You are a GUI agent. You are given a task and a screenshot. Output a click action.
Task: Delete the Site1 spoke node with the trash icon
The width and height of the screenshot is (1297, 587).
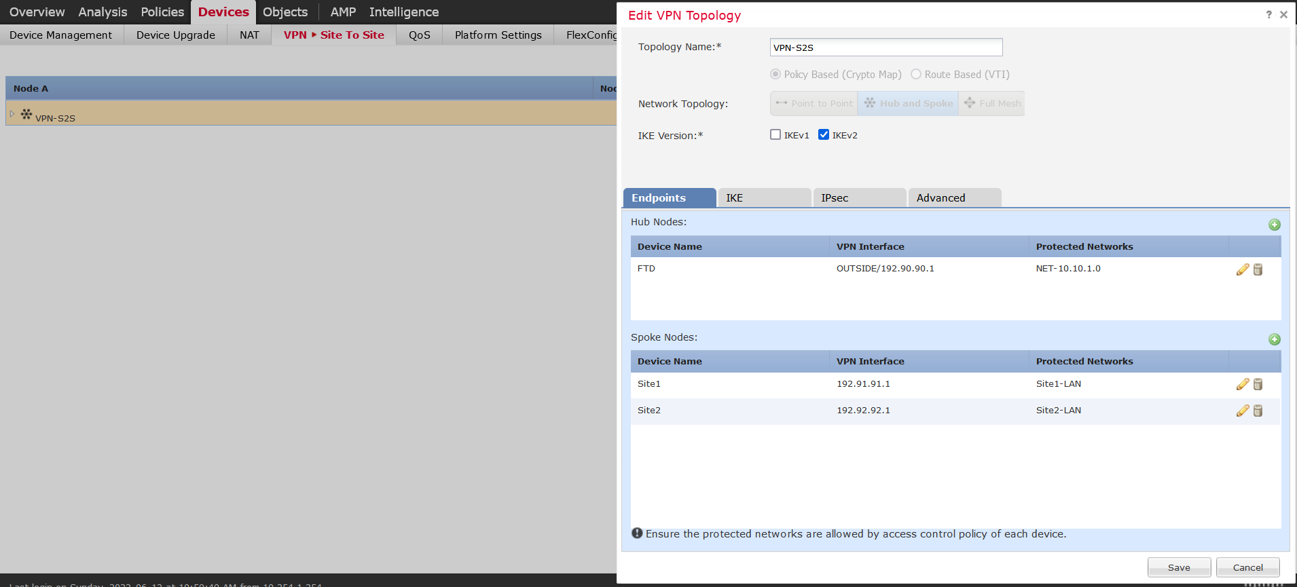click(x=1258, y=384)
